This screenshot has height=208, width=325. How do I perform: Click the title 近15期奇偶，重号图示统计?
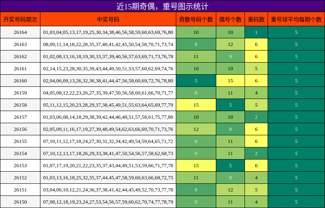pos(162,6)
